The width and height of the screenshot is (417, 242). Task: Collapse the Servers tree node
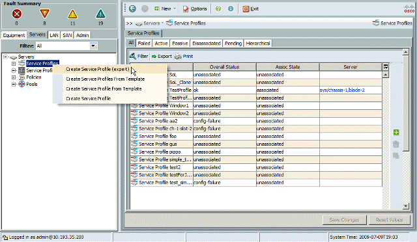tap(5, 57)
